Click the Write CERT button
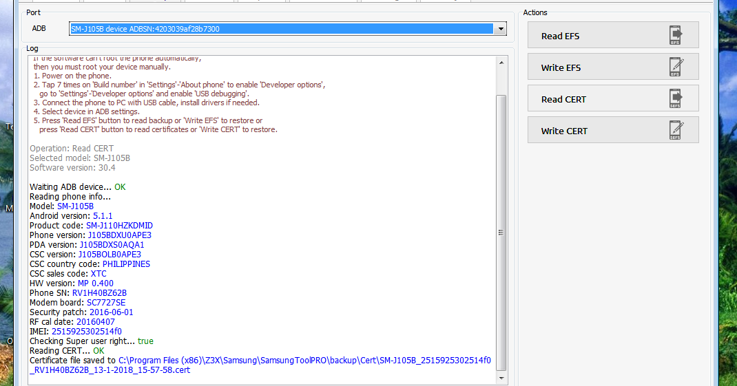 click(x=613, y=130)
